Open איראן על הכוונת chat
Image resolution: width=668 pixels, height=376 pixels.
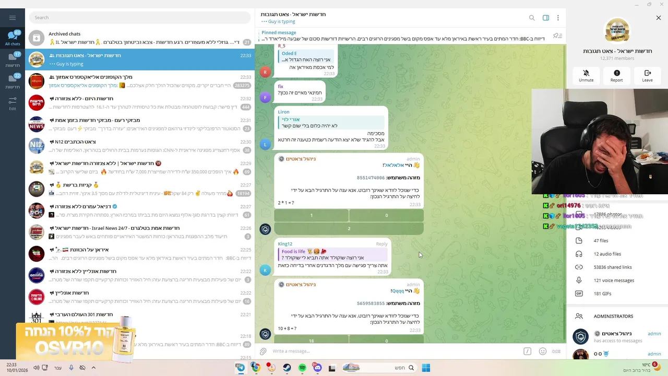click(x=140, y=254)
